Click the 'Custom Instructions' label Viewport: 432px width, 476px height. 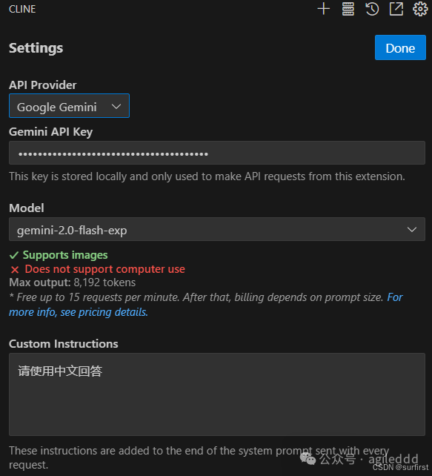click(64, 343)
